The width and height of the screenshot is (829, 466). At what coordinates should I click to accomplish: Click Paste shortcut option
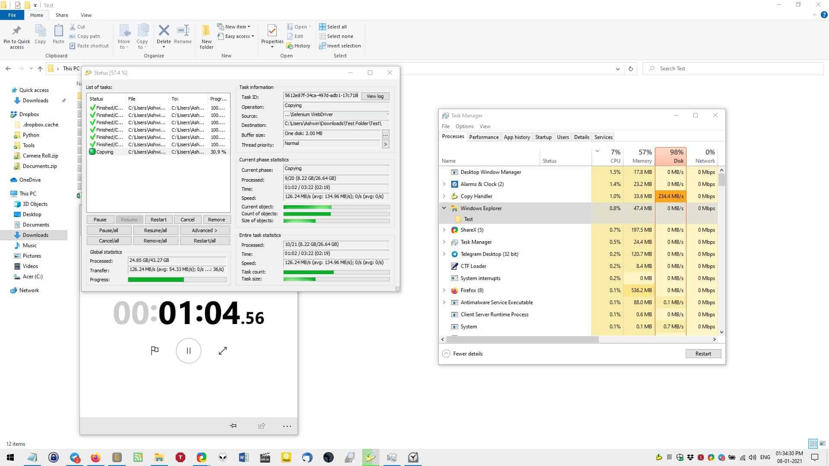pyautogui.click(x=89, y=46)
